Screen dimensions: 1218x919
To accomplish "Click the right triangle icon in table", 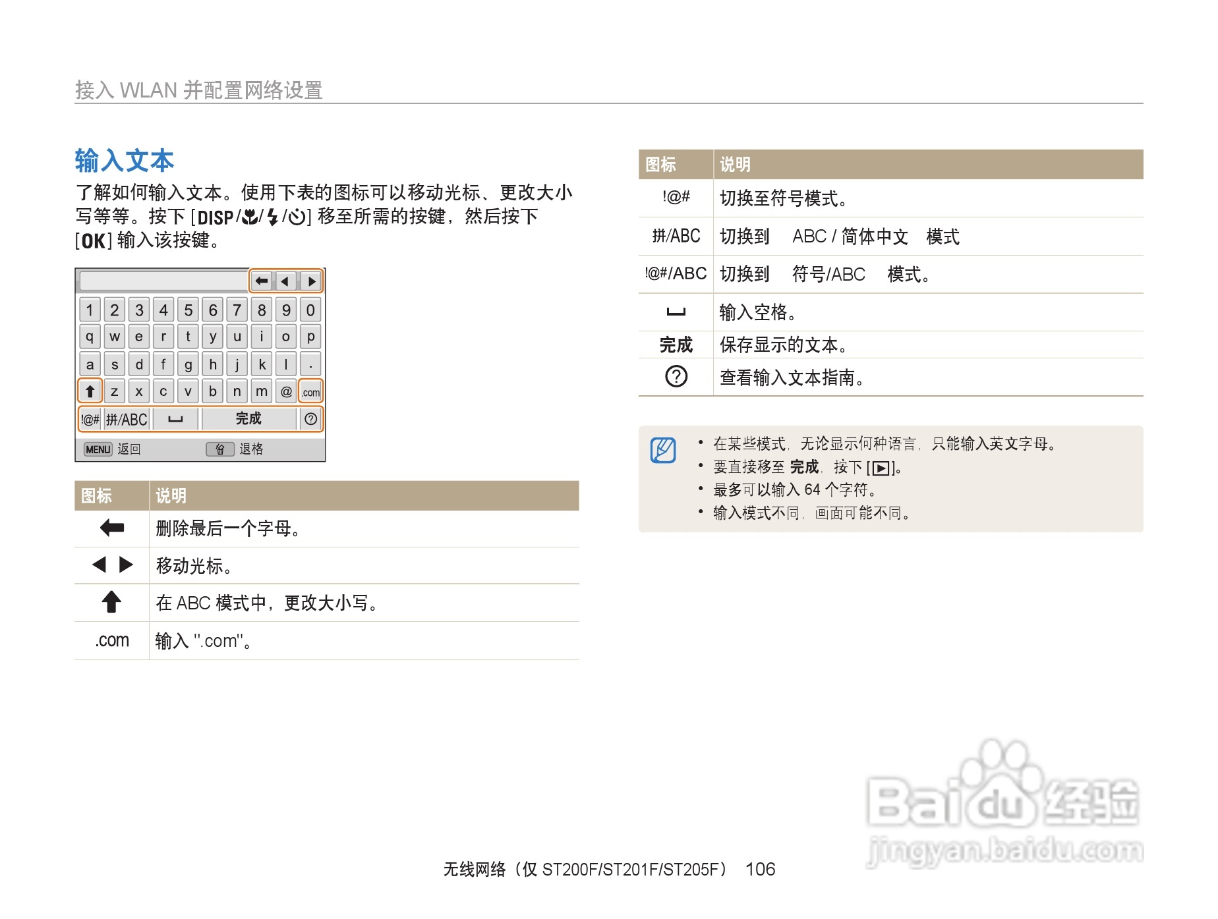I will [x=126, y=565].
